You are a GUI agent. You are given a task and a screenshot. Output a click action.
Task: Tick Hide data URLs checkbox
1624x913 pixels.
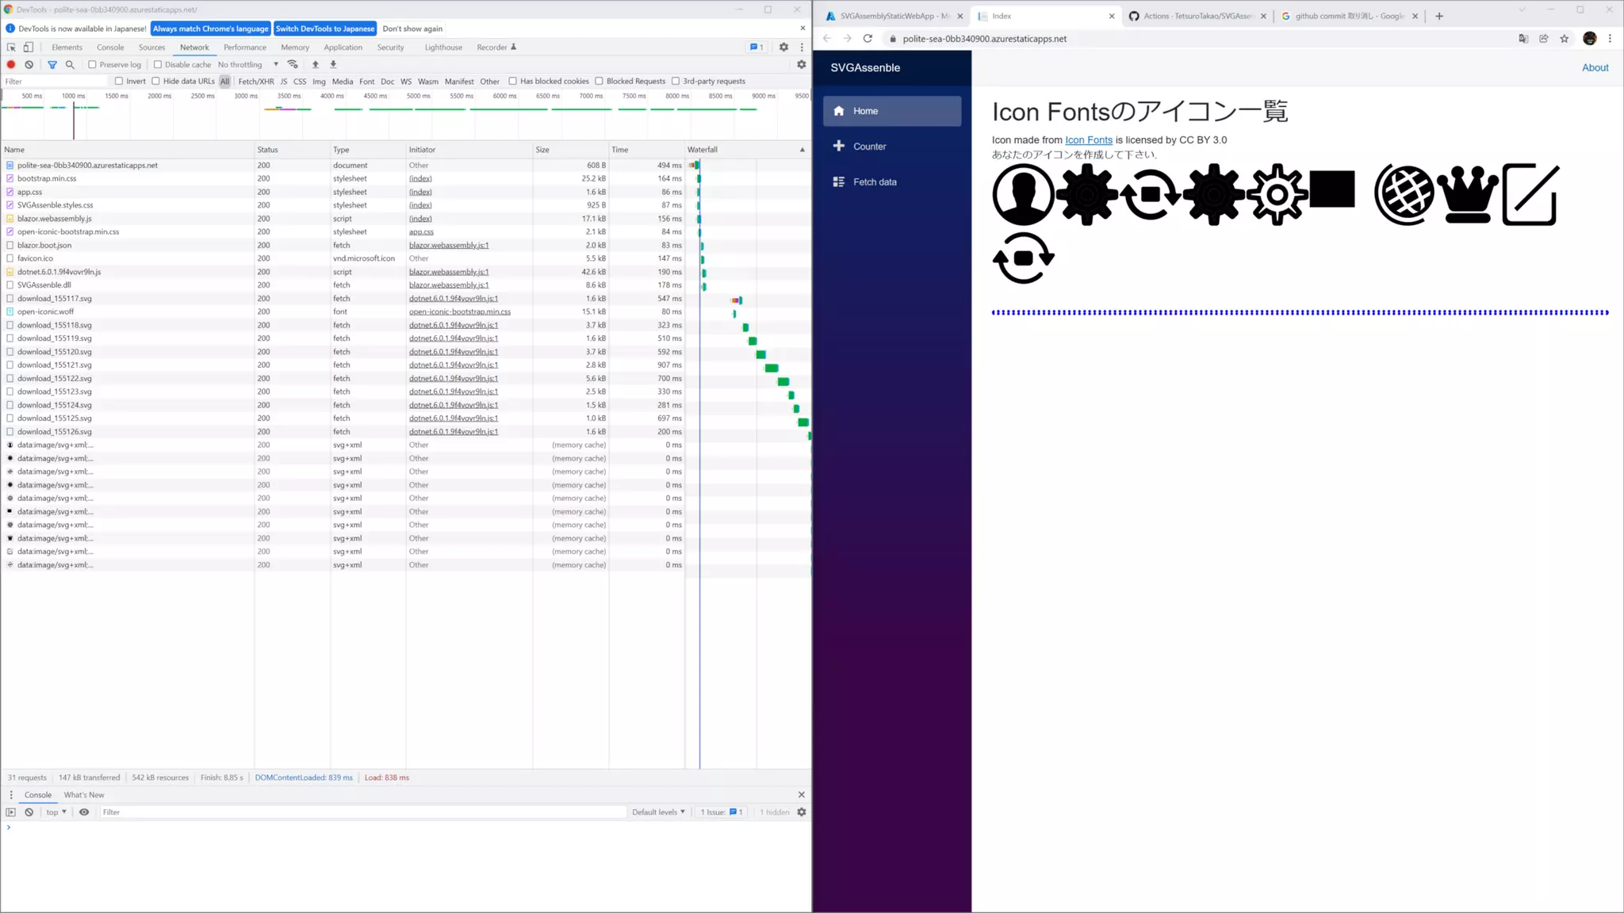pos(156,81)
